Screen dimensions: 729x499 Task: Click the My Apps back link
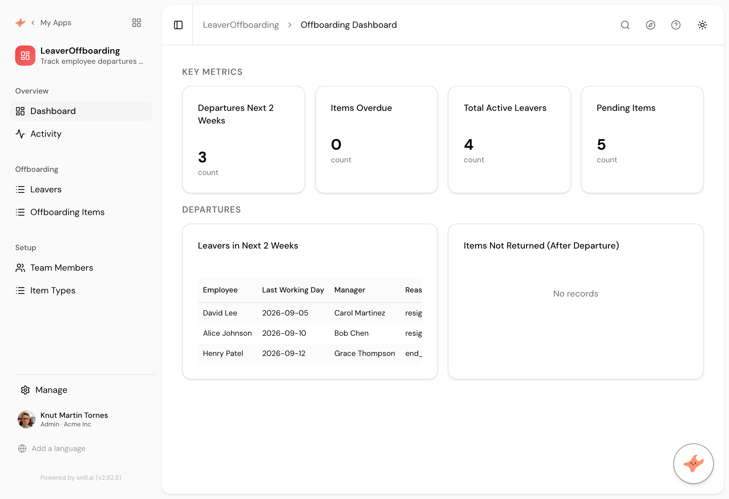click(x=56, y=23)
